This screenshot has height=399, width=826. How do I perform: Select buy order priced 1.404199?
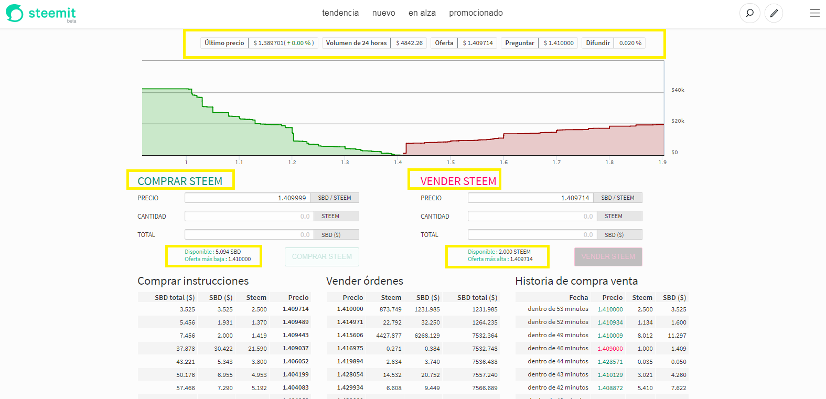(224, 375)
